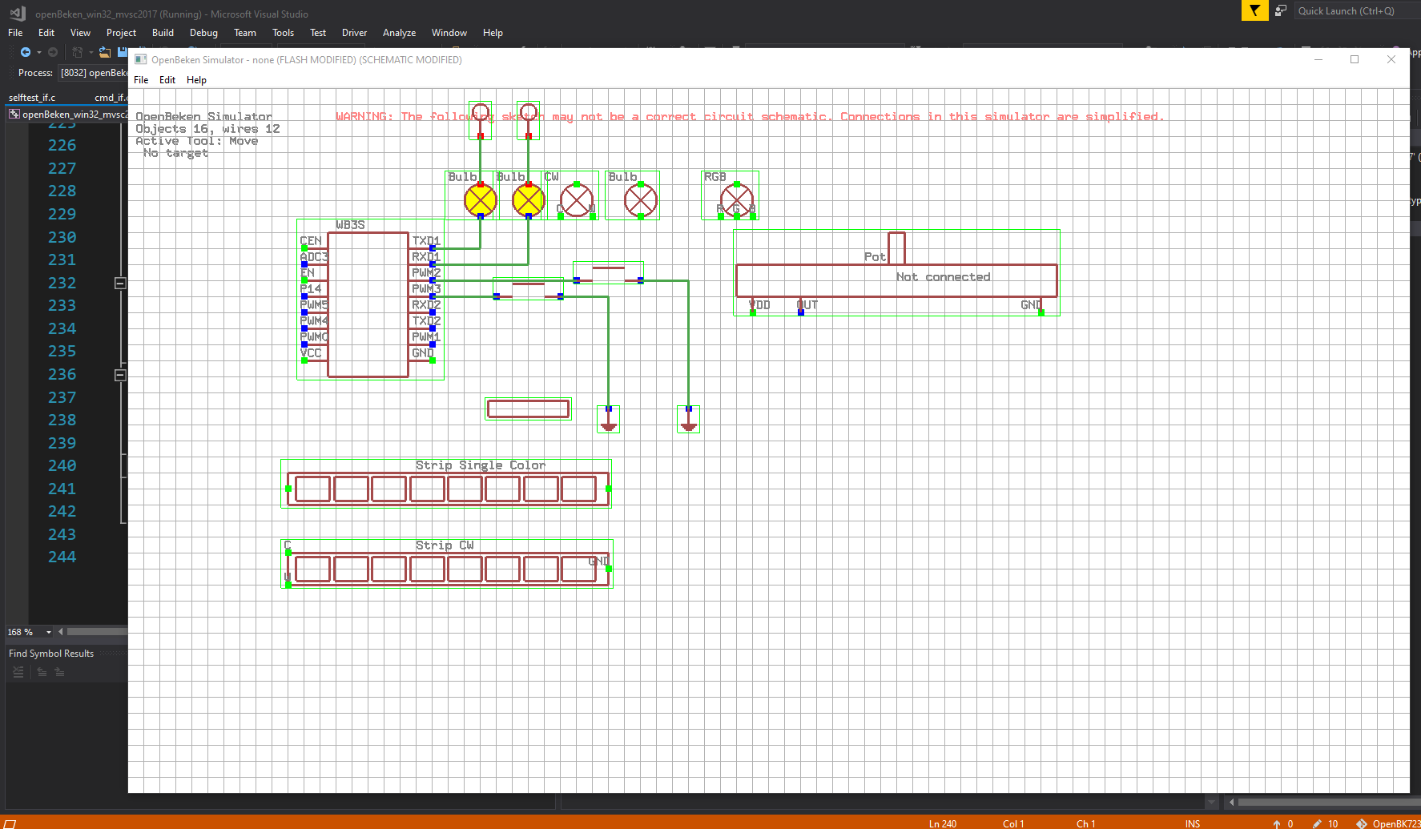The image size is (1421, 829).
Task: Click the Open File folder icon in toolbar
Action: [104, 52]
